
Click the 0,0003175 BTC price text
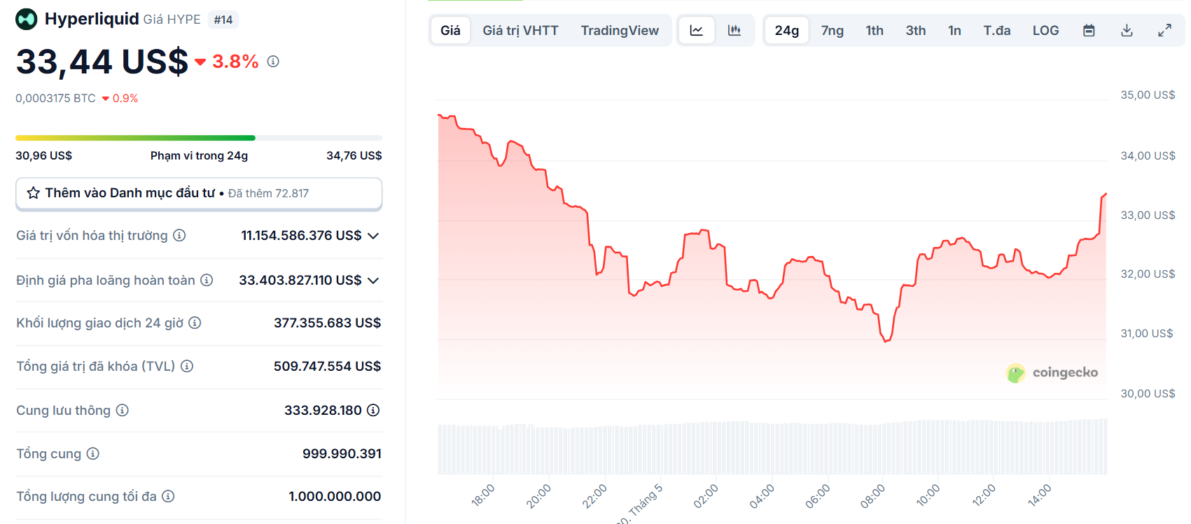(55, 99)
